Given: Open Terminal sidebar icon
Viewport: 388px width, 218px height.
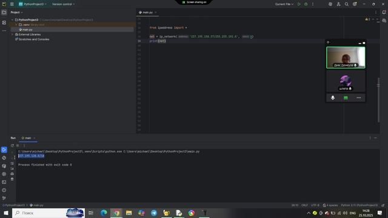Looking at the screenshot, I should (x=4, y=182).
